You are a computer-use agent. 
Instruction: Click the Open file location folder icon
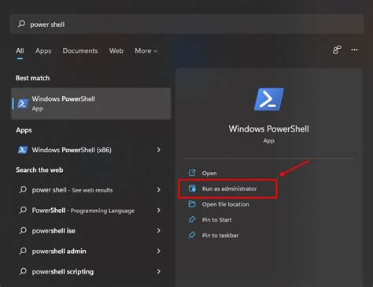click(x=192, y=204)
